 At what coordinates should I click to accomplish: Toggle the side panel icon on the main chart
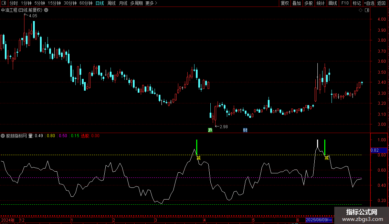(367, 10)
